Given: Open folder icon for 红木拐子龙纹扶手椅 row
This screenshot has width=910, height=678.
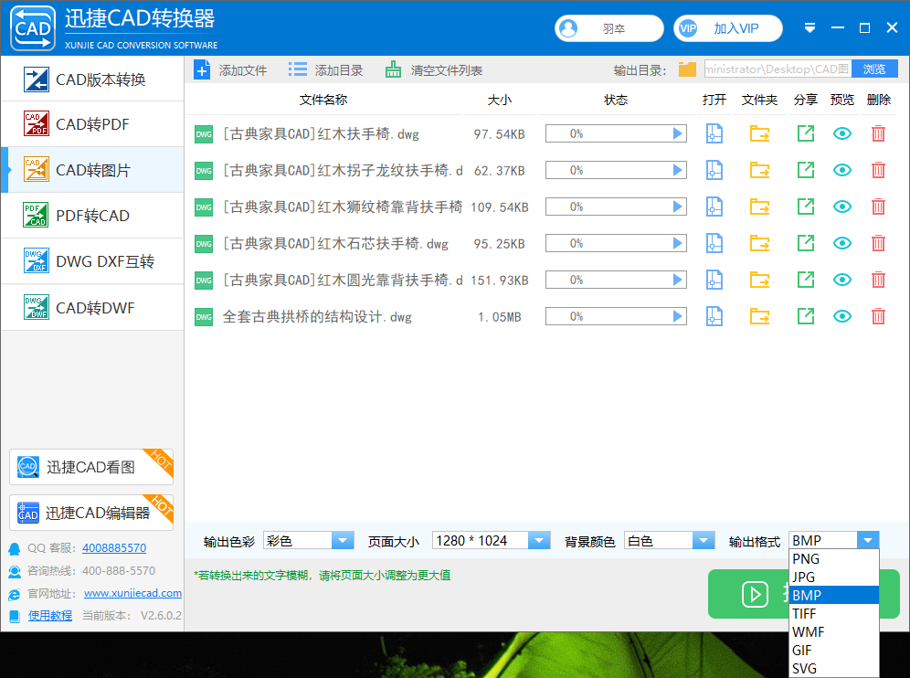Looking at the screenshot, I should click(x=759, y=171).
